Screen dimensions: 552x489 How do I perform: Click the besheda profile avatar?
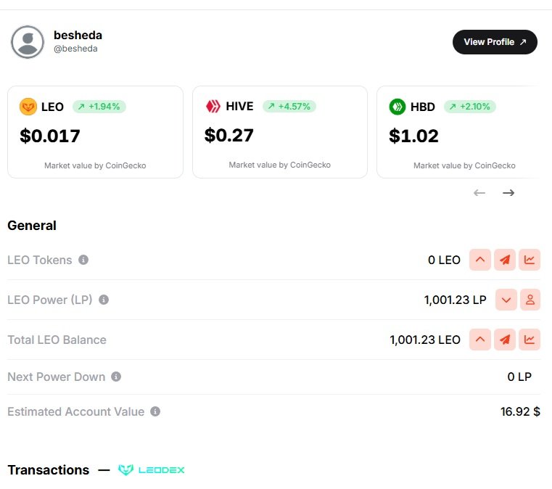coord(28,42)
